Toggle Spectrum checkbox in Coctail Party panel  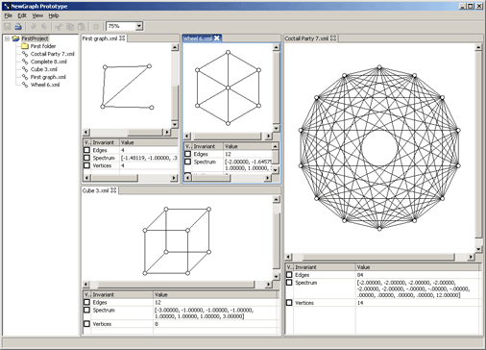click(x=289, y=283)
